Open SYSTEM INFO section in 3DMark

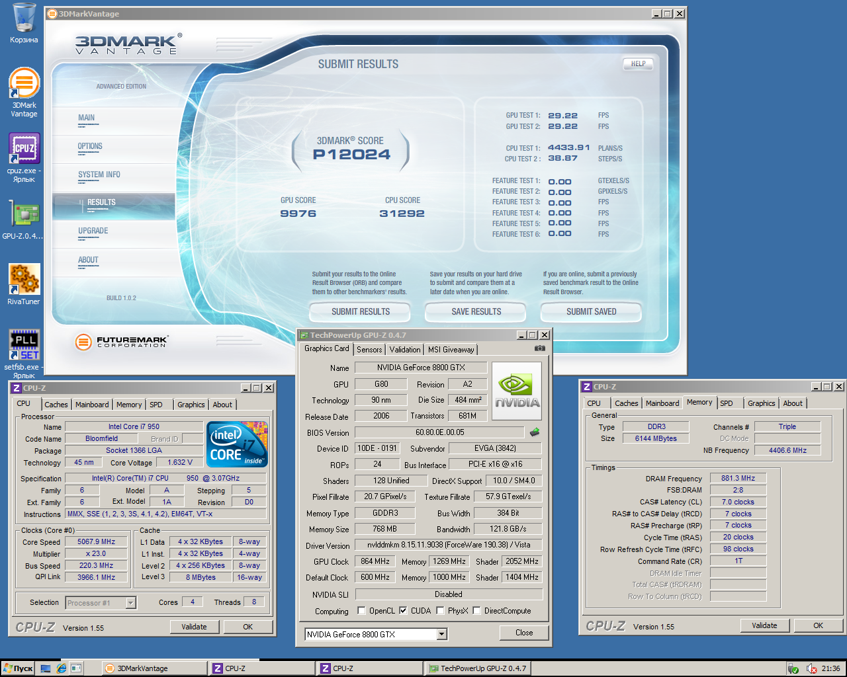tap(99, 175)
